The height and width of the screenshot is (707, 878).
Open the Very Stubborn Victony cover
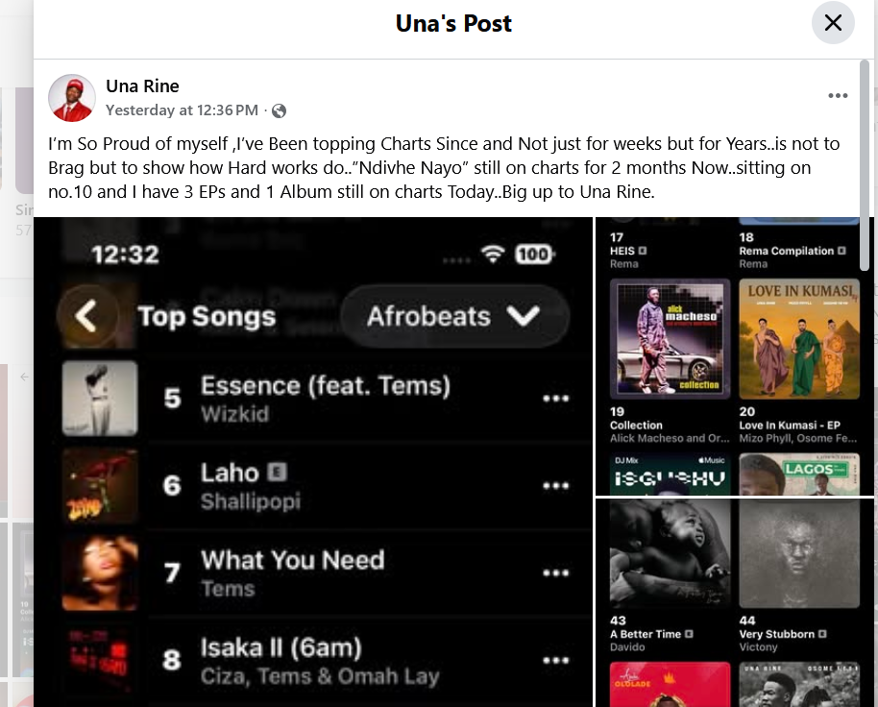coord(799,553)
